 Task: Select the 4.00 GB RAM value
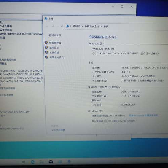point(126,72)
